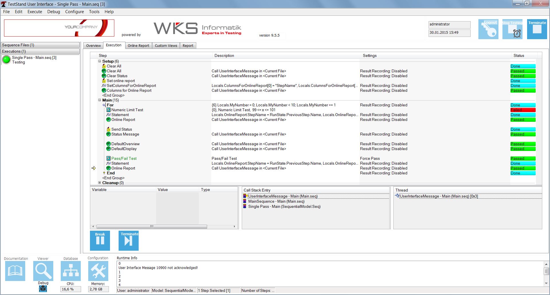Click the variables panel horizontal scrollbar thumb
Image resolution: width=550 pixels, height=295 pixels.
click(x=152, y=226)
